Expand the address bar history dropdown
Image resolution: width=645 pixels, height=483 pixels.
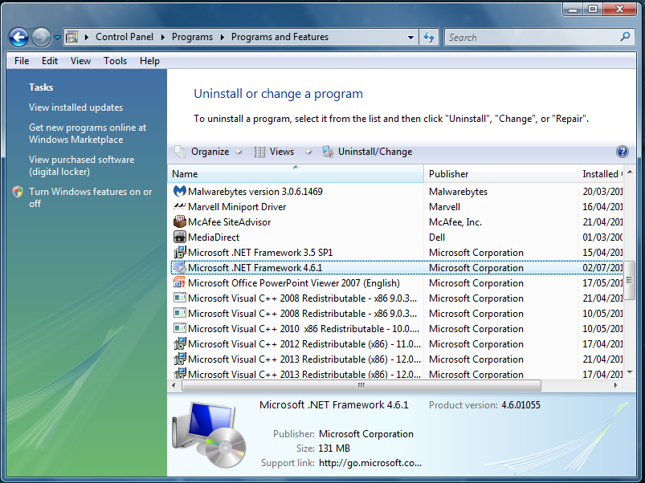tap(410, 38)
